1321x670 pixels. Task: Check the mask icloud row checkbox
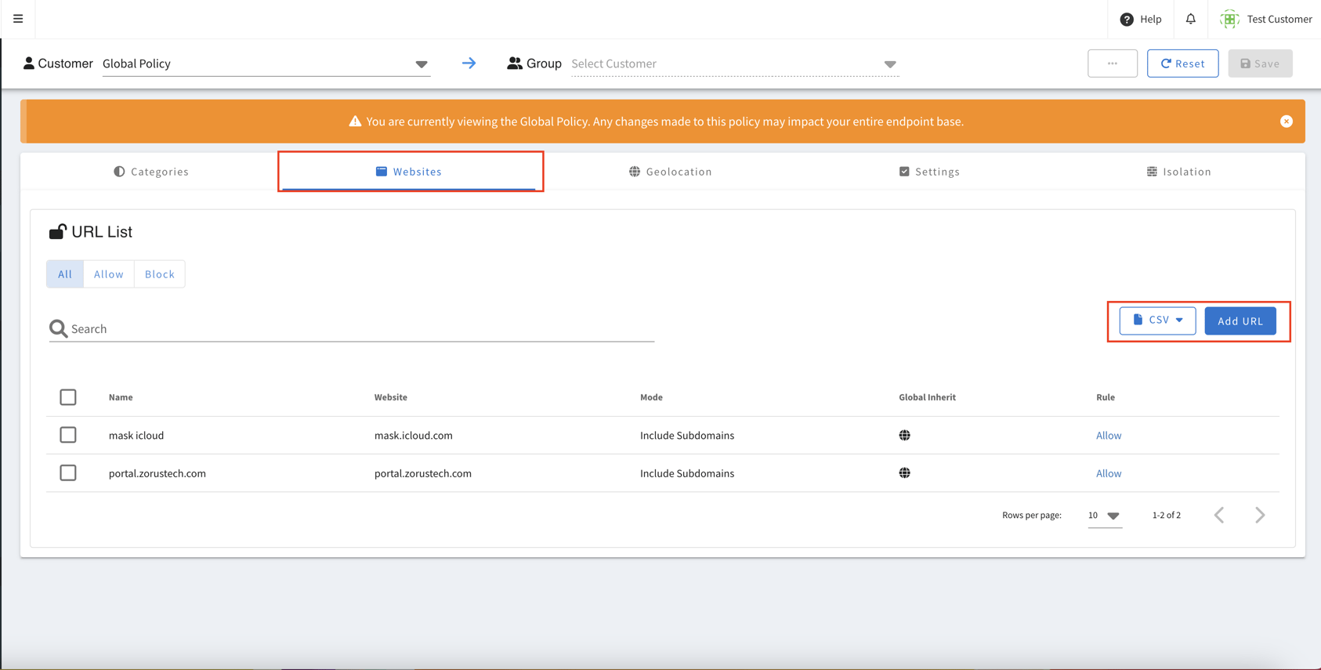click(x=68, y=435)
